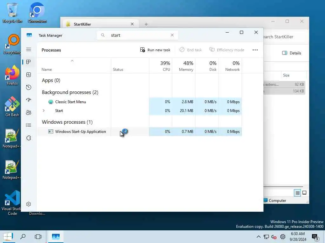The image size is (325, 243).
Task: Open the Git Bash desktop shortcut
Action: 12,107
